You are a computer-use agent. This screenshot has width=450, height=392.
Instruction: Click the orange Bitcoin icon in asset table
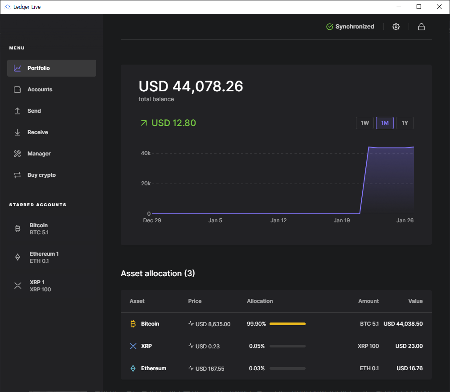133,324
